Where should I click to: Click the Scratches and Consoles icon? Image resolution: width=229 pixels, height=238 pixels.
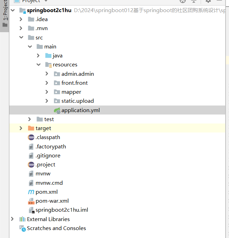point(22,228)
